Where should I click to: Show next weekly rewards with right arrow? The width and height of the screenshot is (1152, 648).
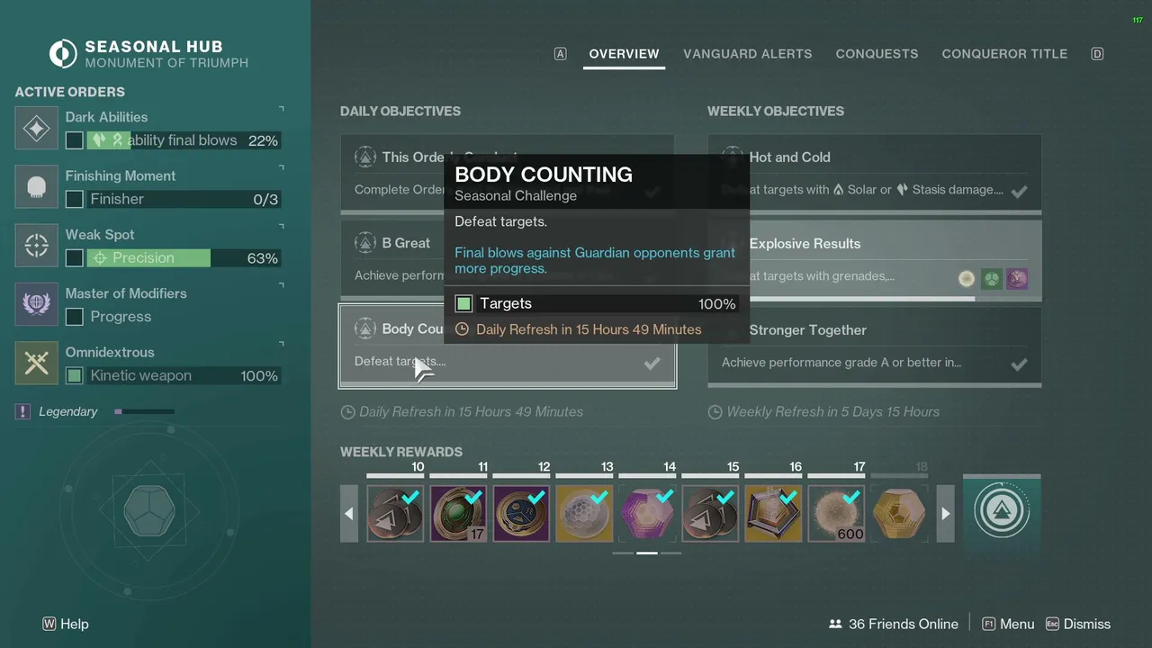(x=945, y=513)
